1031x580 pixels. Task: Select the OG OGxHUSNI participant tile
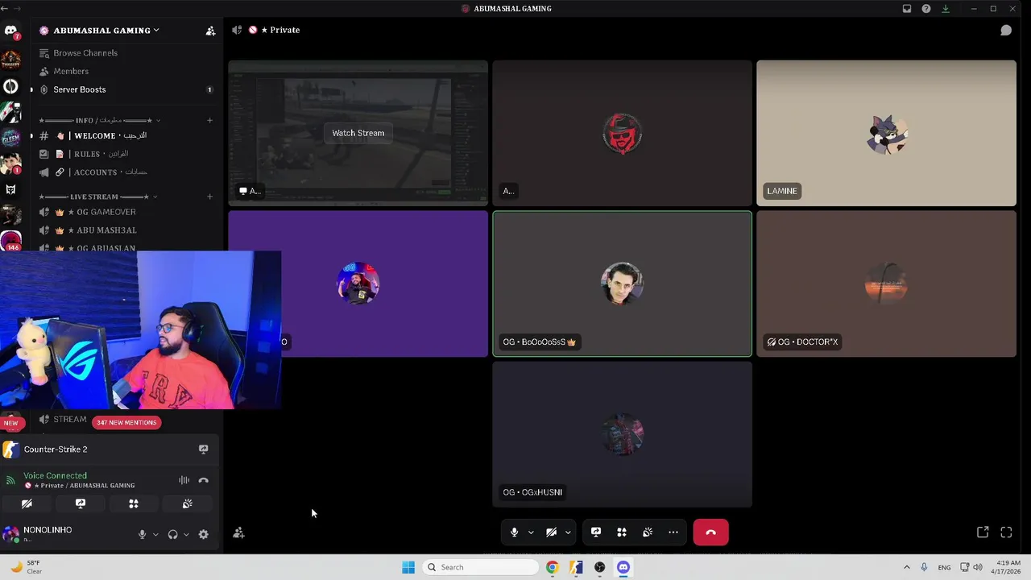click(x=622, y=434)
